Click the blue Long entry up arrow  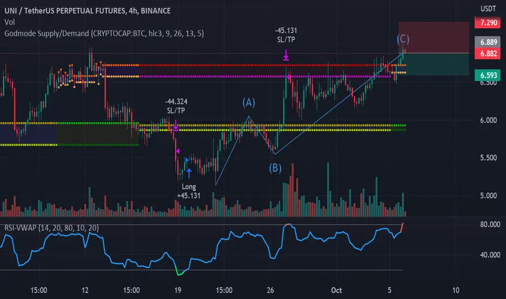click(189, 173)
